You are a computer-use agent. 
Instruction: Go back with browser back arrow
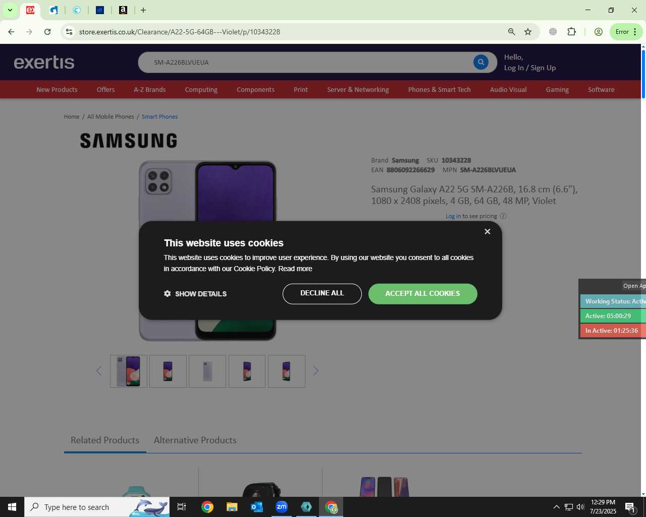point(11,32)
